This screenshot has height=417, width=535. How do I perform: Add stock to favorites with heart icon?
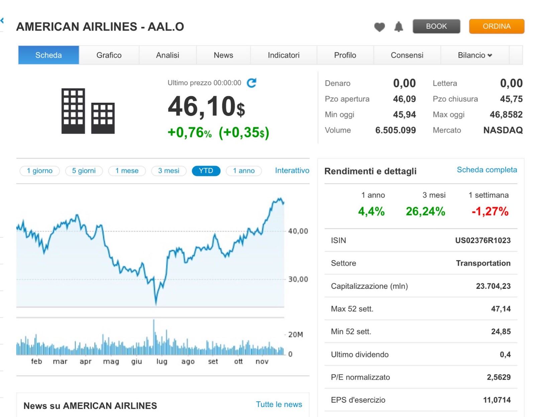pyautogui.click(x=379, y=27)
